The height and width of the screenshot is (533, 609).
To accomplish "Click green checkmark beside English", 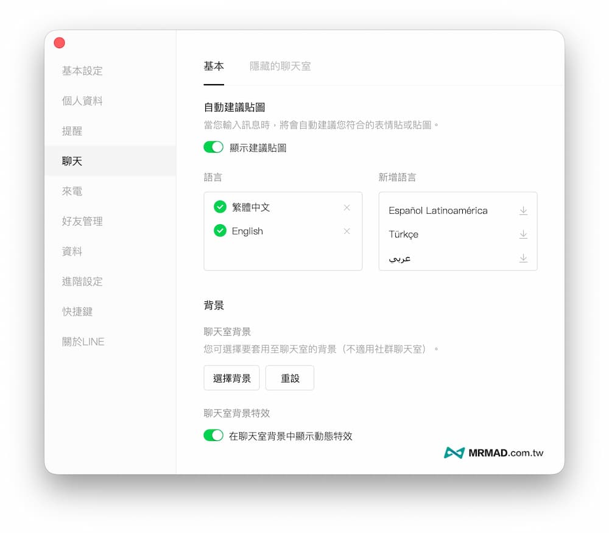I will click(220, 231).
